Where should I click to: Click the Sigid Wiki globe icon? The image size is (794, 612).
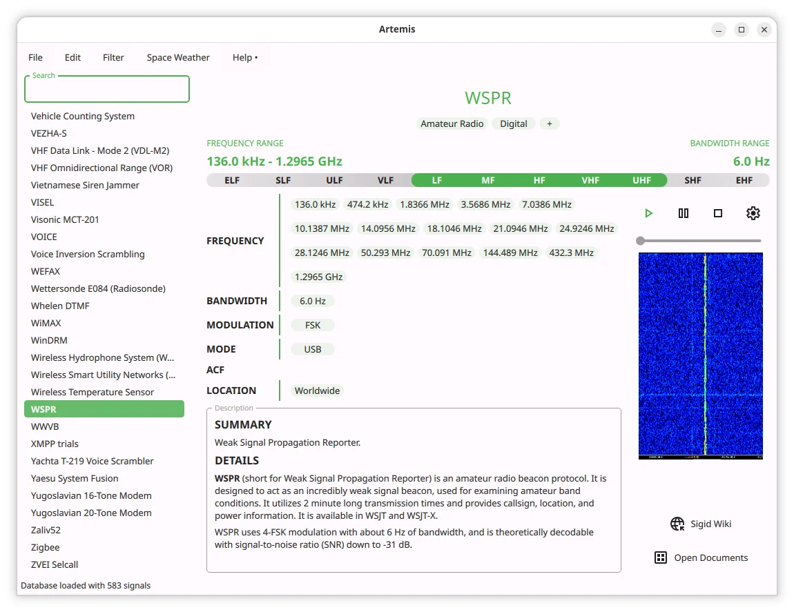(677, 524)
